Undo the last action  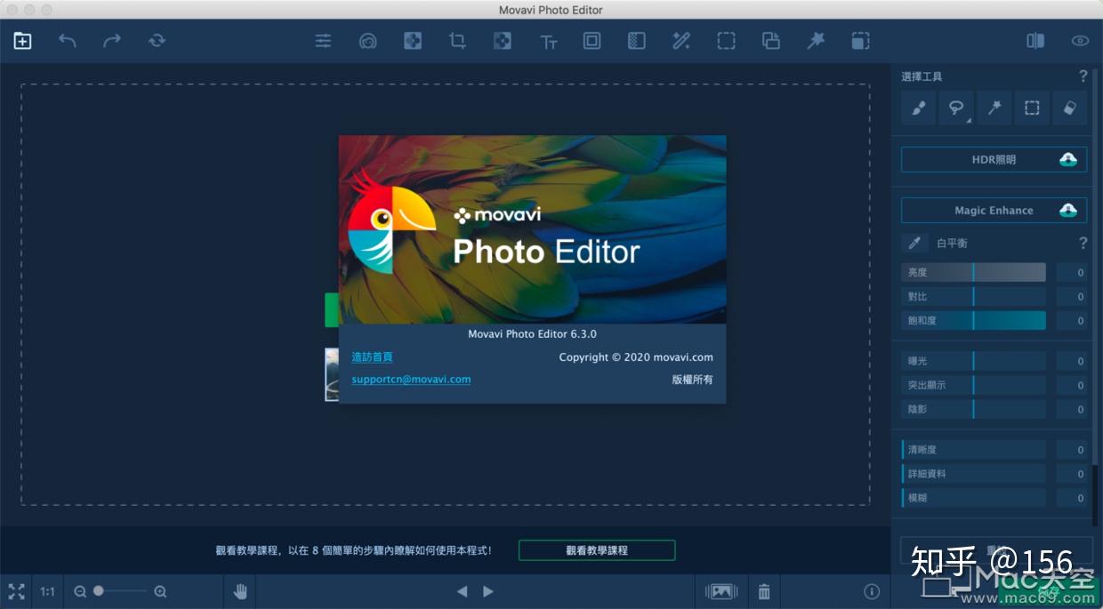click(68, 41)
